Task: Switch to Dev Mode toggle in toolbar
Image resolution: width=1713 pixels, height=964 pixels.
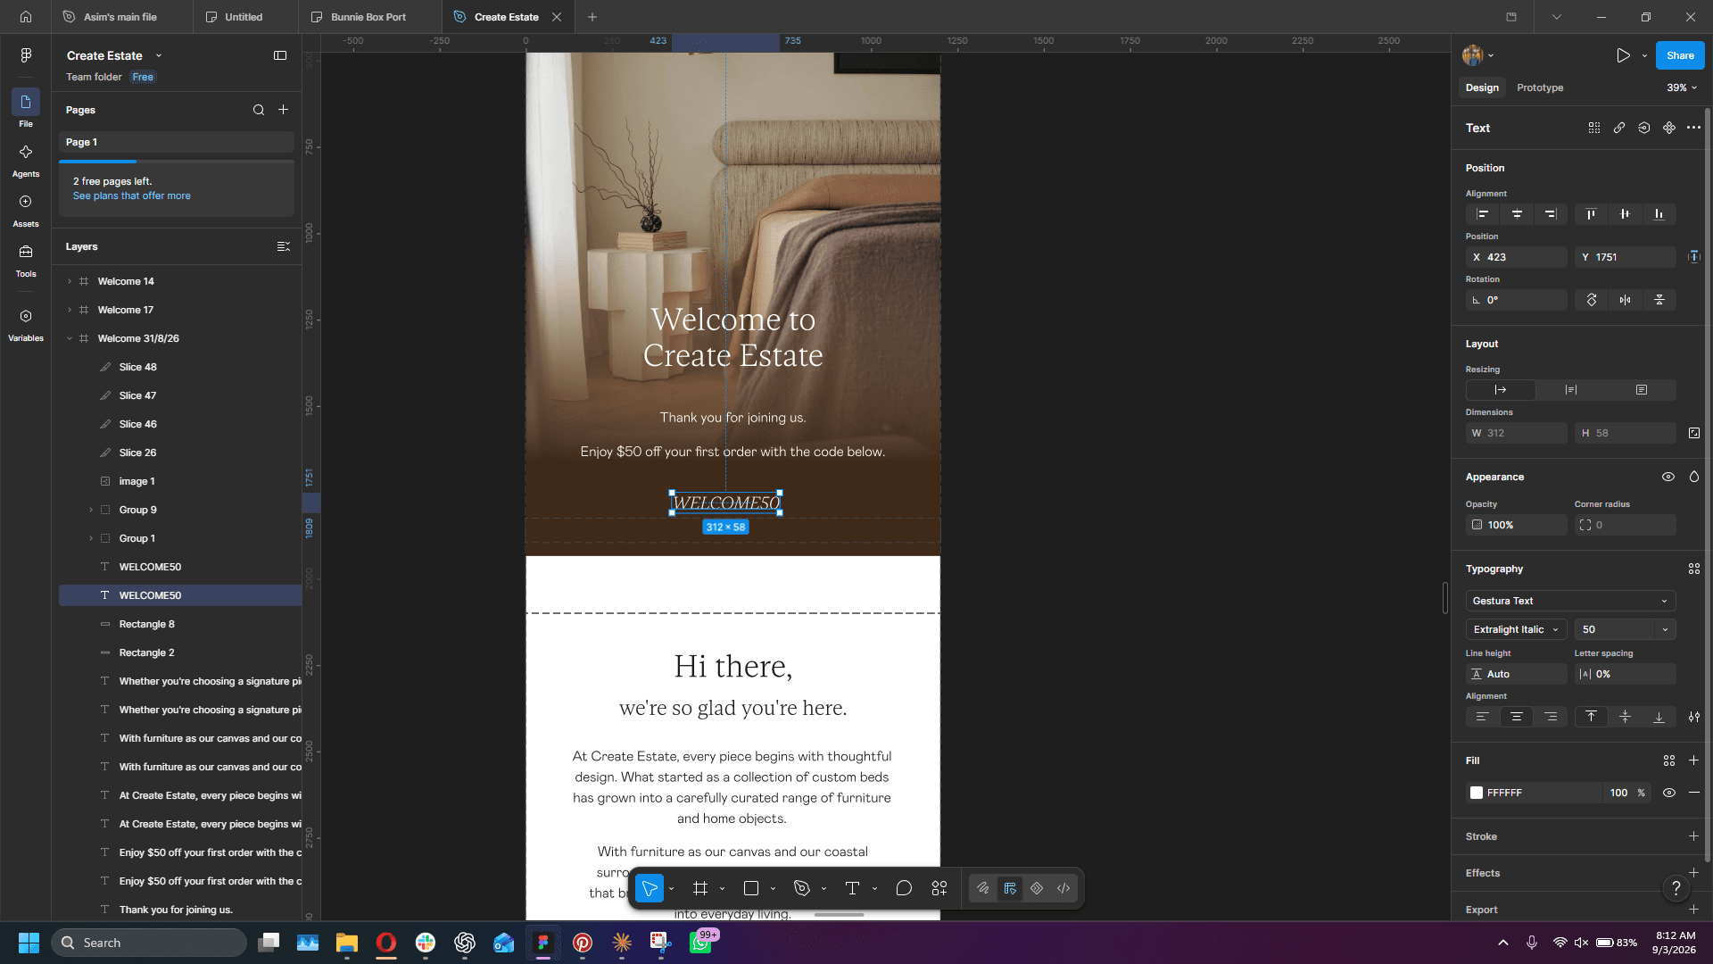Action: tap(1063, 888)
